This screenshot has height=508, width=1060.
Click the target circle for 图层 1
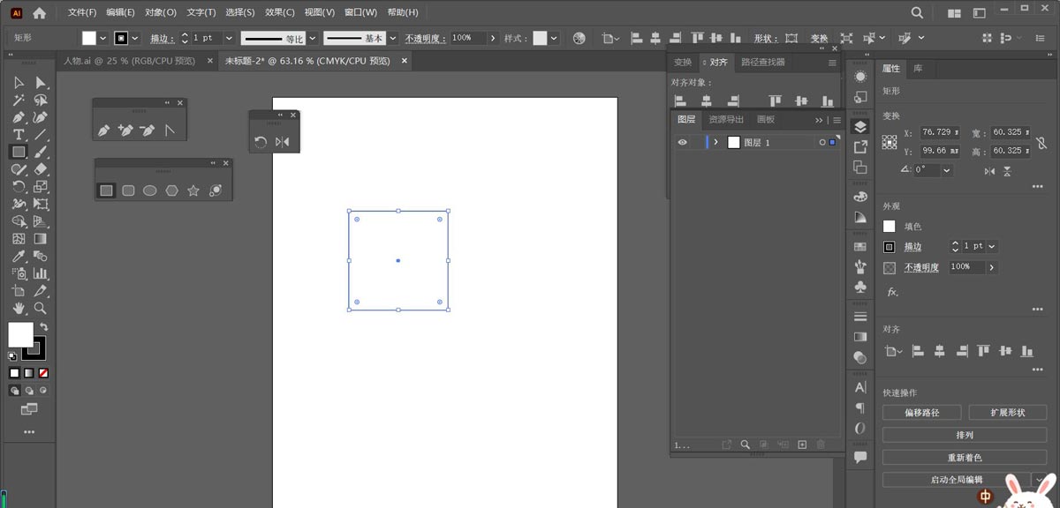click(822, 142)
